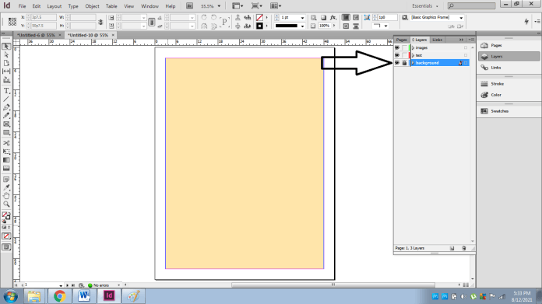This screenshot has height=304, width=542.
Task: Open the Essentials workspace dropdown
Action: (x=425, y=6)
